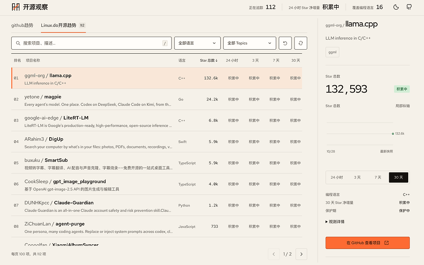This screenshot has height=265, width=424.
Task: Open the ARahim3 / DigUp row
Action: click(157, 142)
